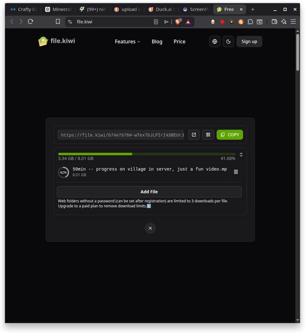Expand the upload progress details
Screen dimensions: 305x333
pos(241,154)
